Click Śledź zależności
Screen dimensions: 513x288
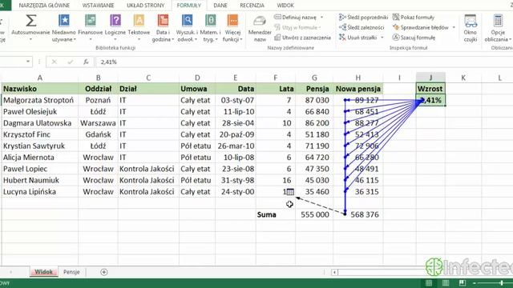pyautogui.click(x=362, y=27)
